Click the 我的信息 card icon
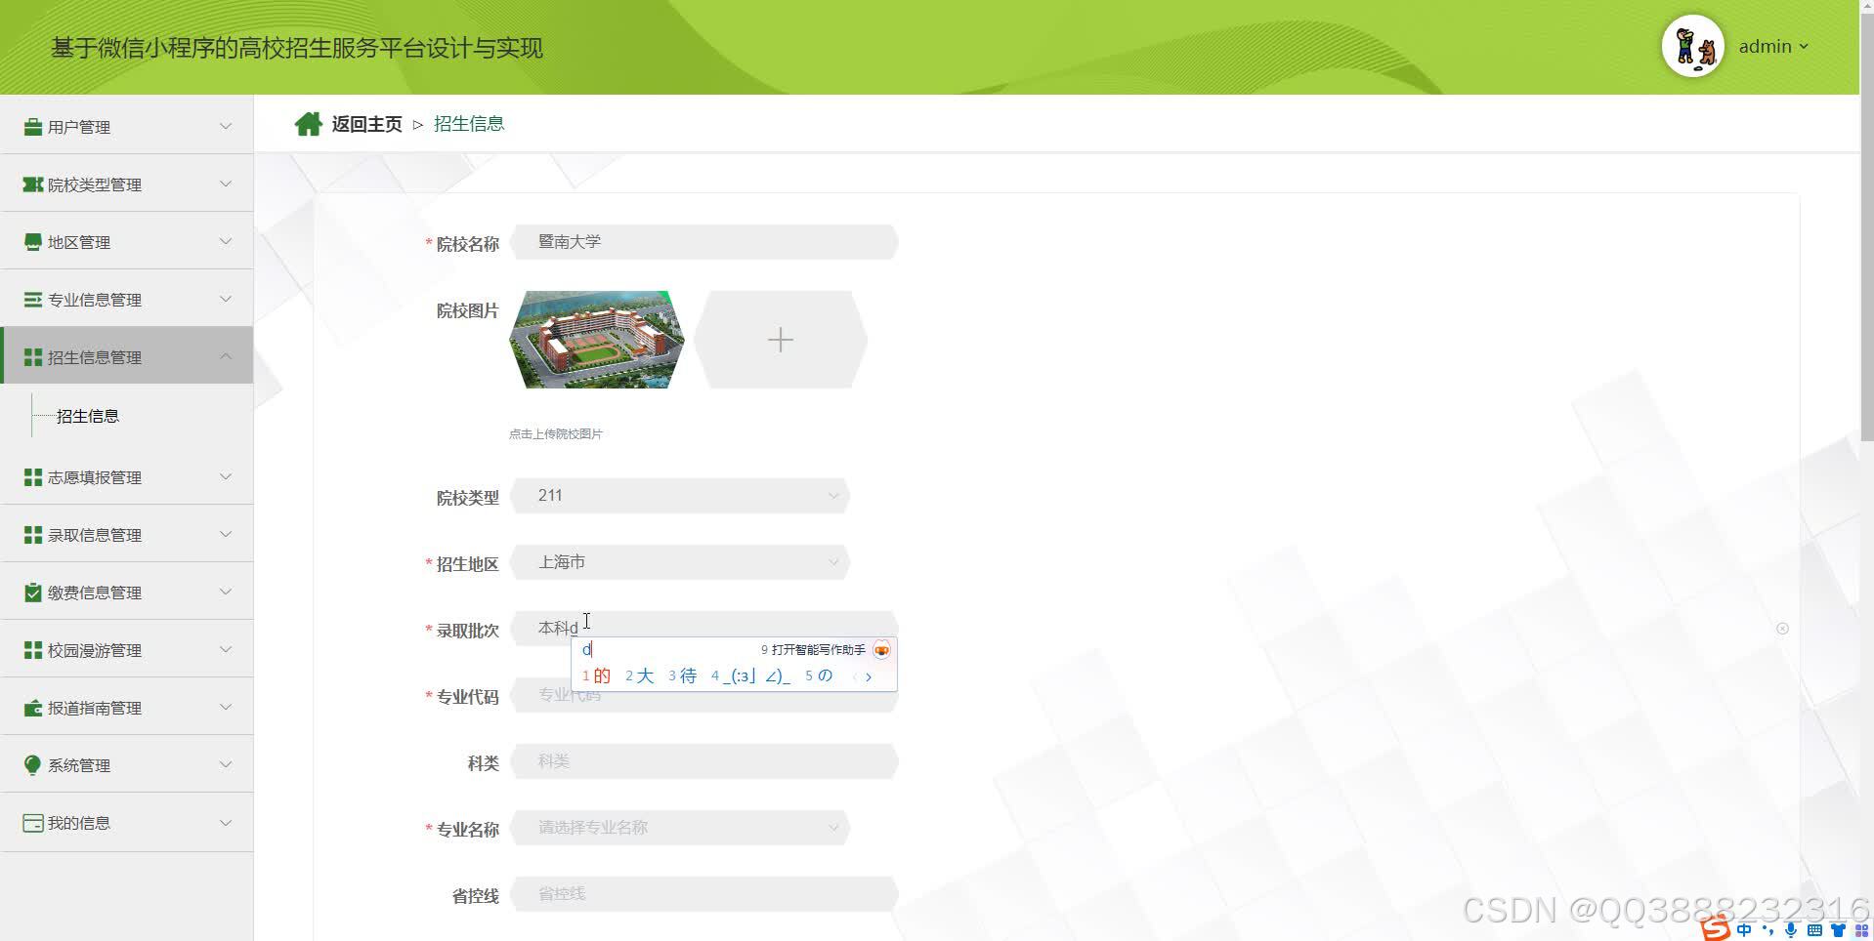The height and width of the screenshot is (941, 1874). click(x=32, y=823)
